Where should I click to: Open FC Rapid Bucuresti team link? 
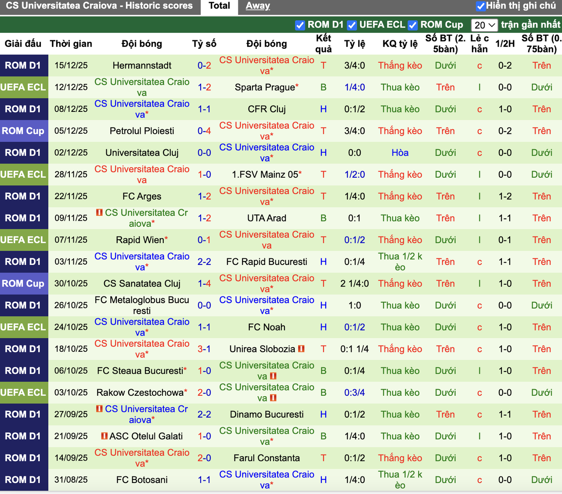click(267, 262)
